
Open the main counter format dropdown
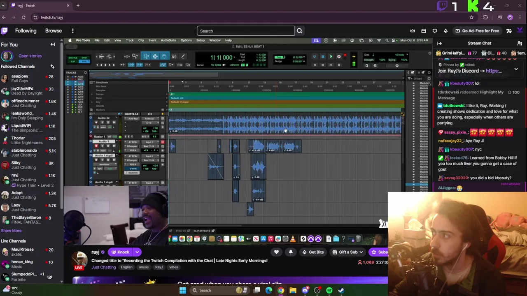(234, 57)
